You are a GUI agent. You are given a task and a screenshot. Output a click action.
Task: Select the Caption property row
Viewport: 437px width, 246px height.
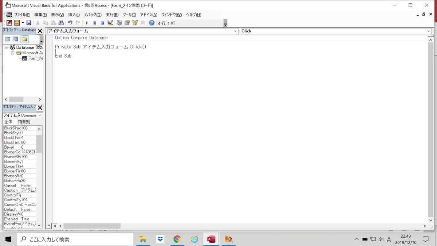20,190
